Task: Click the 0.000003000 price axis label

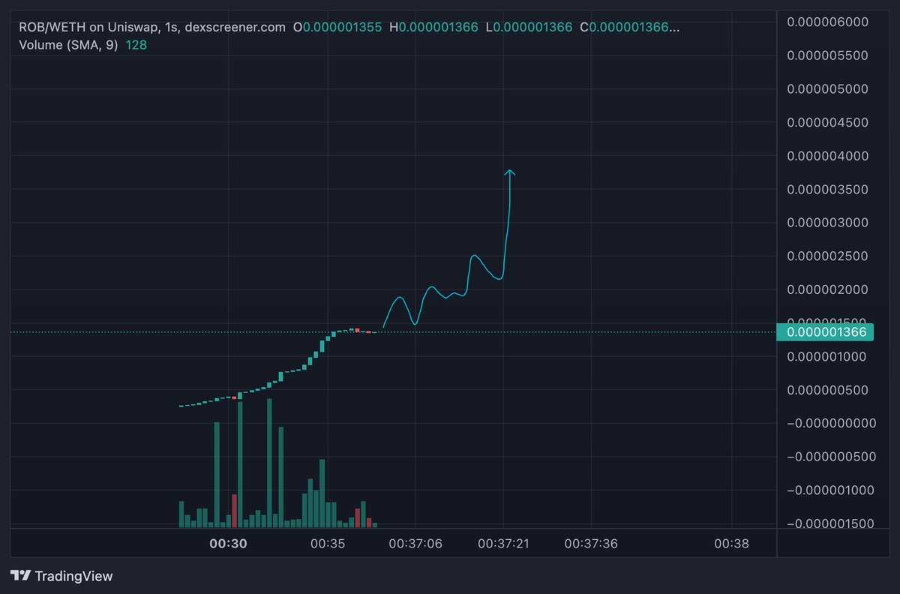Action: (x=827, y=223)
